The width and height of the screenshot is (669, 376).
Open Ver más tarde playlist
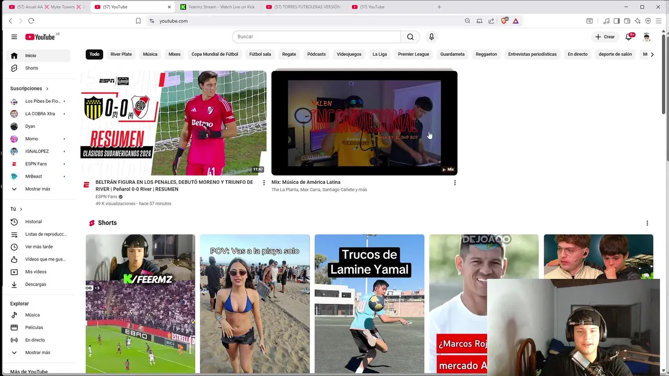tap(39, 246)
